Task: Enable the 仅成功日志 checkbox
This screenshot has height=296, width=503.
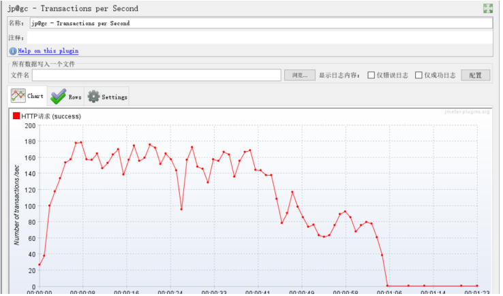Action: tap(418, 76)
